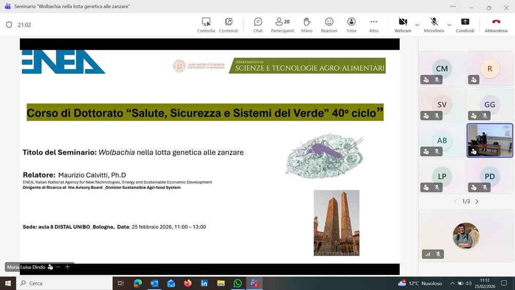This screenshot has height=290, width=515.
Task: Unmute with the Microfono button
Action: click(x=434, y=25)
